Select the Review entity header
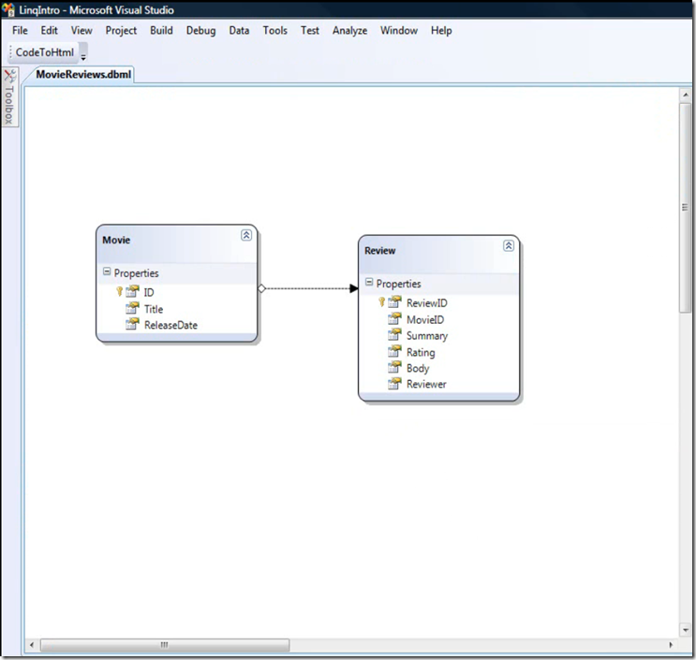This screenshot has width=696, height=660. (438, 254)
